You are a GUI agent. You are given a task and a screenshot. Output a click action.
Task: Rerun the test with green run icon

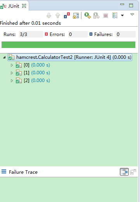coord(87,15)
